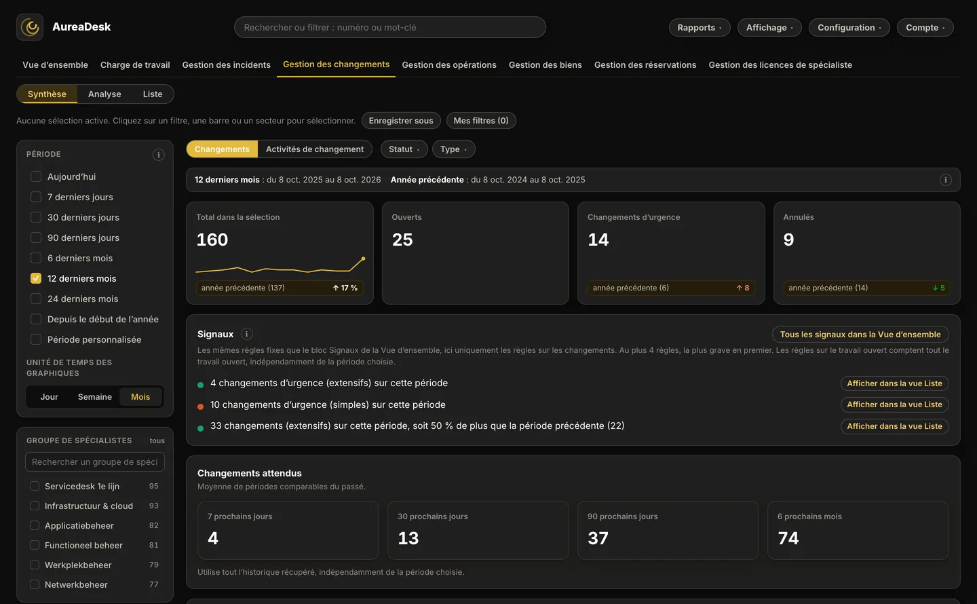Open the Configuration dropdown
The width and height of the screenshot is (977, 604).
coord(849,27)
